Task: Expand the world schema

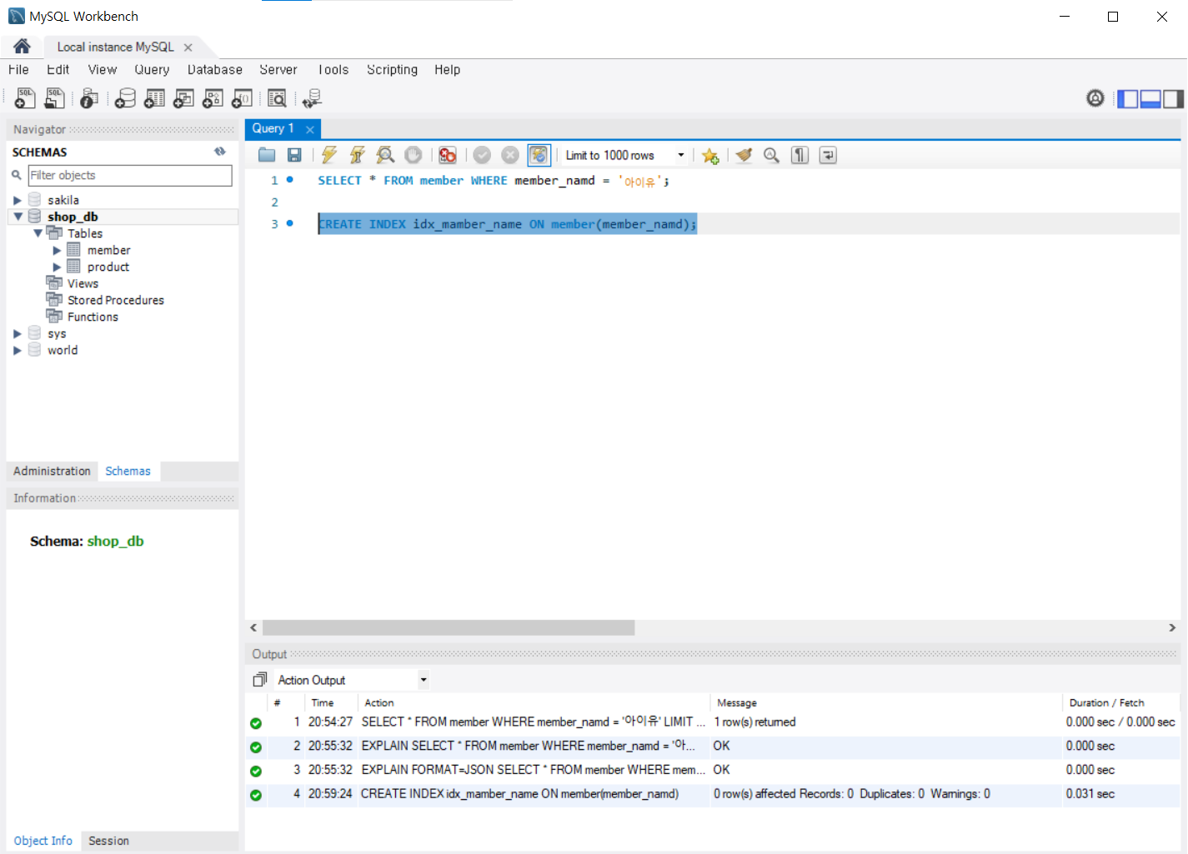Action: point(17,350)
